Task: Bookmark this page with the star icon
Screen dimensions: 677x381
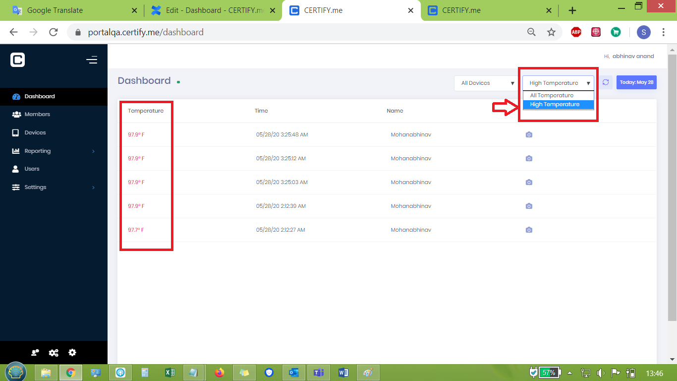Action: [551, 32]
